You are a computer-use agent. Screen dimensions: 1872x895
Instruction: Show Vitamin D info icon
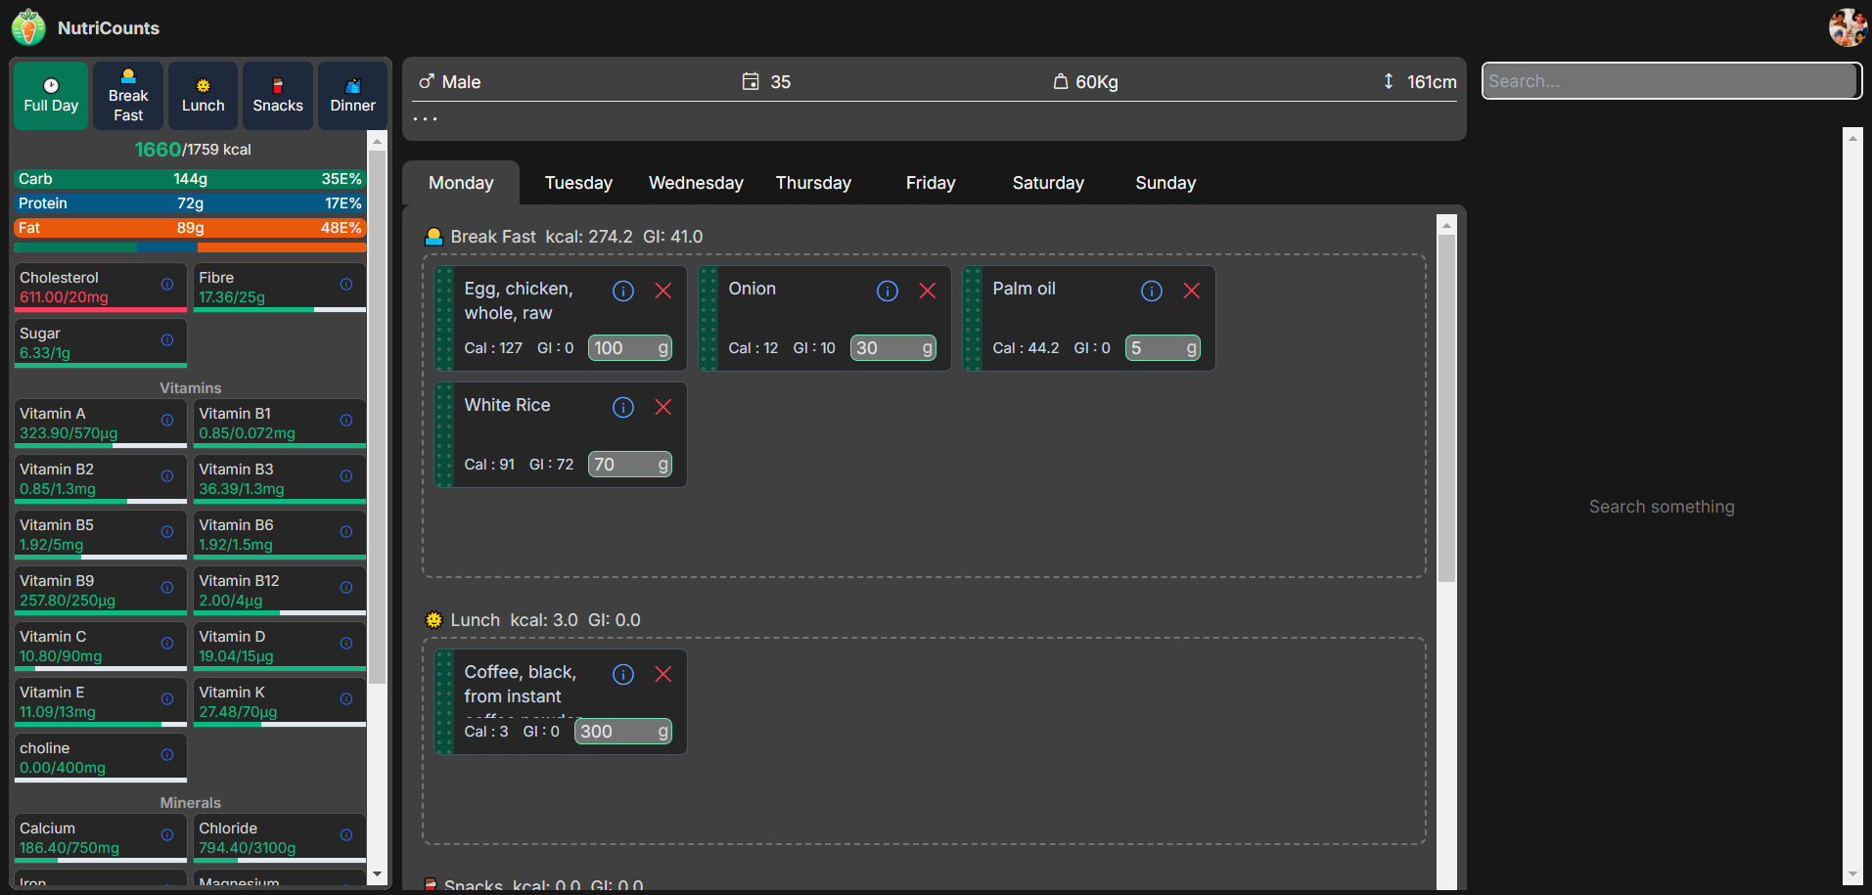tap(346, 644)
